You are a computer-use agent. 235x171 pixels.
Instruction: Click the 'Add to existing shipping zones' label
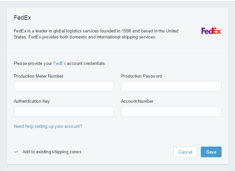click(52, 152)
